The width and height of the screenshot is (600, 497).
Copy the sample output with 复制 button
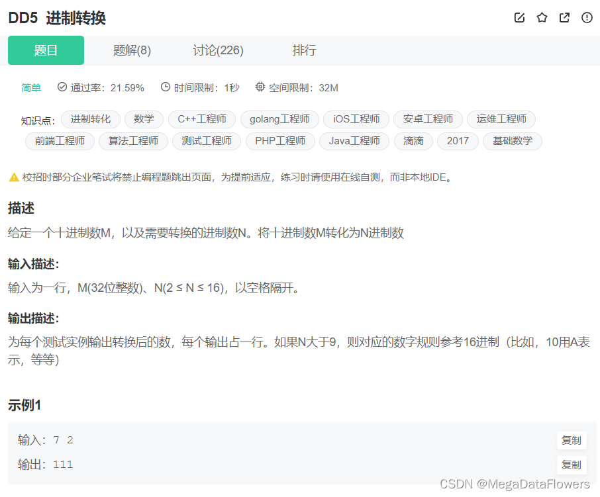(571, 465)
